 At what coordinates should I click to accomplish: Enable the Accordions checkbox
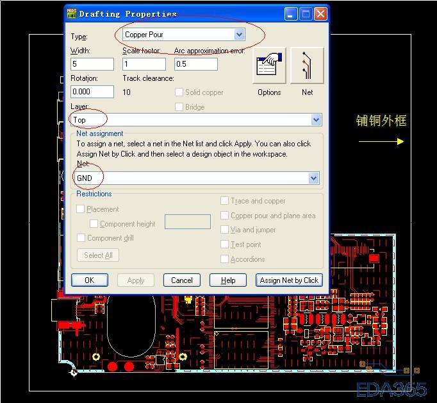224,259
